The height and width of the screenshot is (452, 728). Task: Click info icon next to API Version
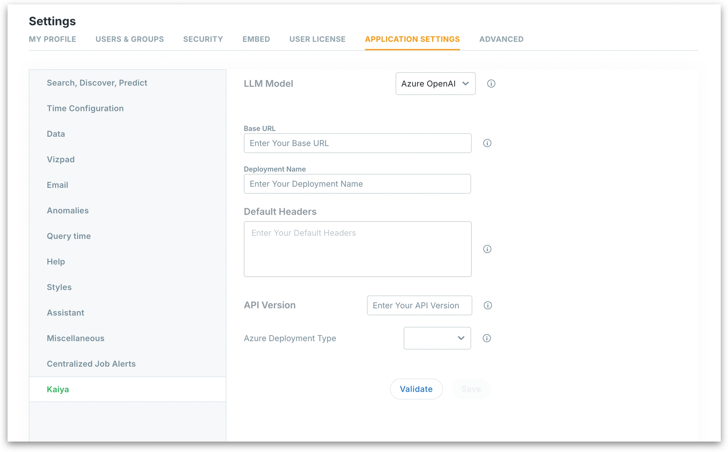click(x=488, y=305)
